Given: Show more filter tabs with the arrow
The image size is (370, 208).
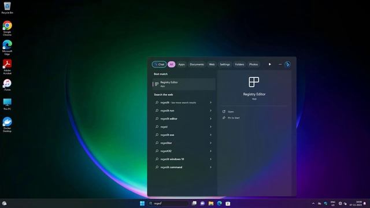Looking at the screenshot, I should pyautogui.click(x=270, y=64).
